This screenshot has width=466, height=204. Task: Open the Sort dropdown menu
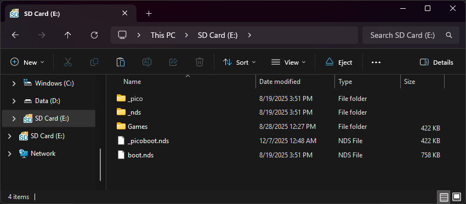click(x=239, y=62)
